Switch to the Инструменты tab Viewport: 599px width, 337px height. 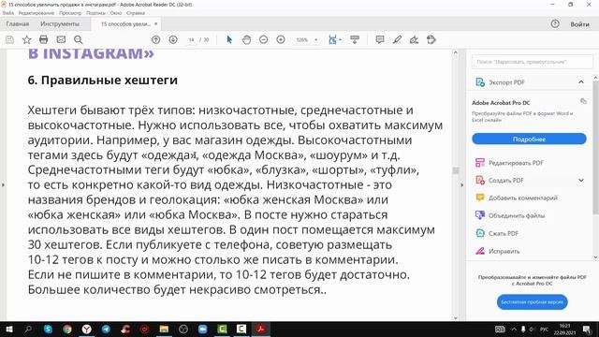[60, 24]
